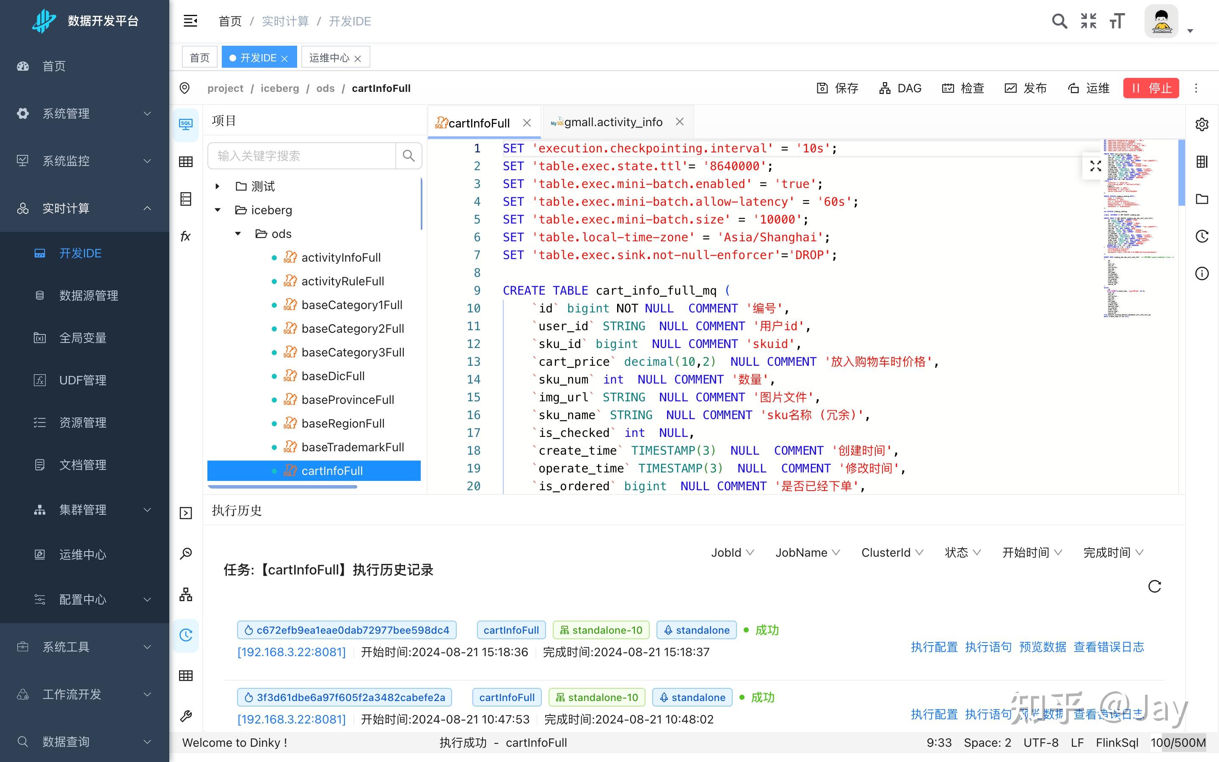The height and width of the screenshot is (762, 1219).
Task: Open the fx UDF function panel
Action: click(x=185, y=235)
